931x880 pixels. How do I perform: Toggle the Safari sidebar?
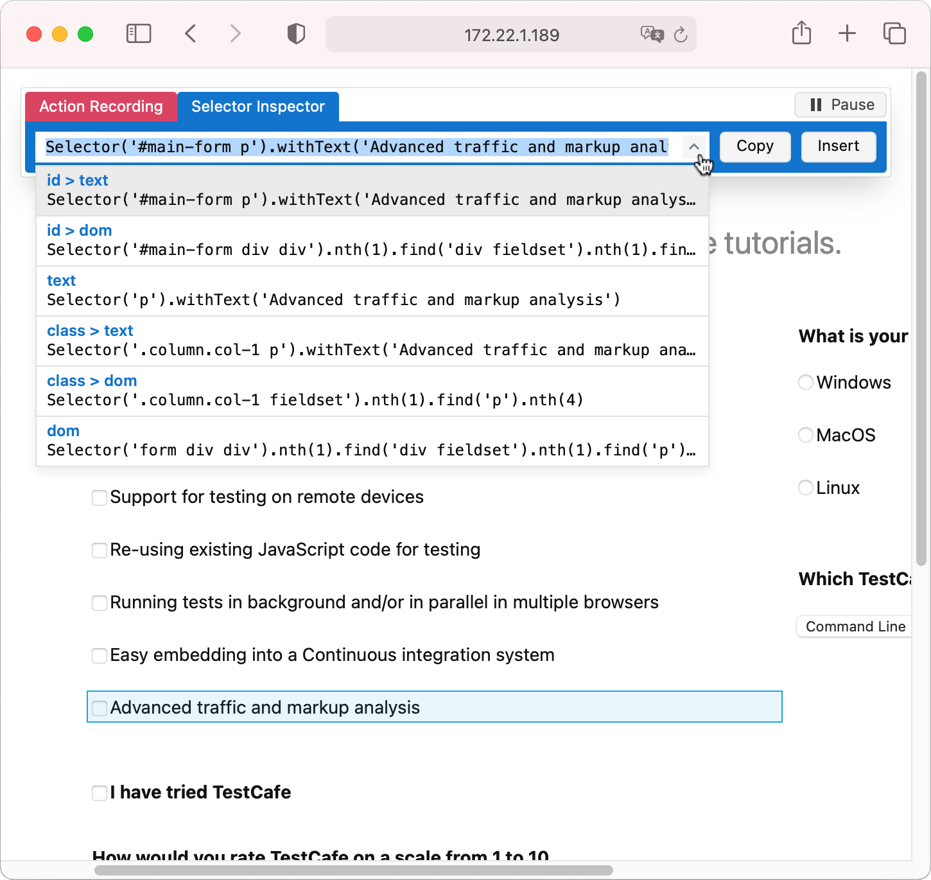tap(138, 33)
